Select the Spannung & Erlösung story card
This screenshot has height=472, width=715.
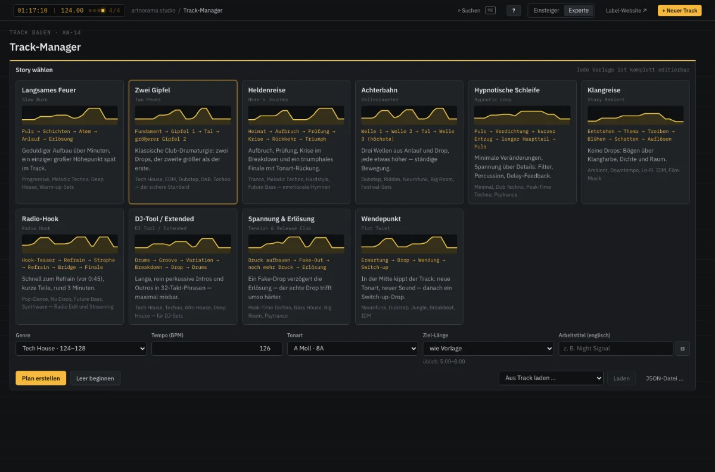click(x=296, y=266)
